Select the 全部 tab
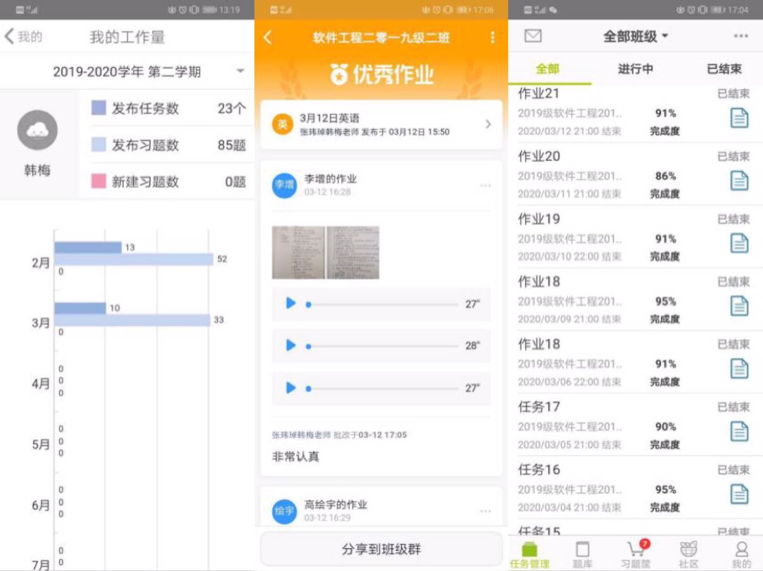Screen dimensions: 763x571 546,69
